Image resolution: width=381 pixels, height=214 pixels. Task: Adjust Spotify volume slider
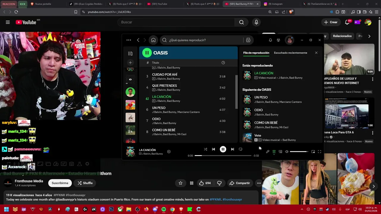coord(299,152)
